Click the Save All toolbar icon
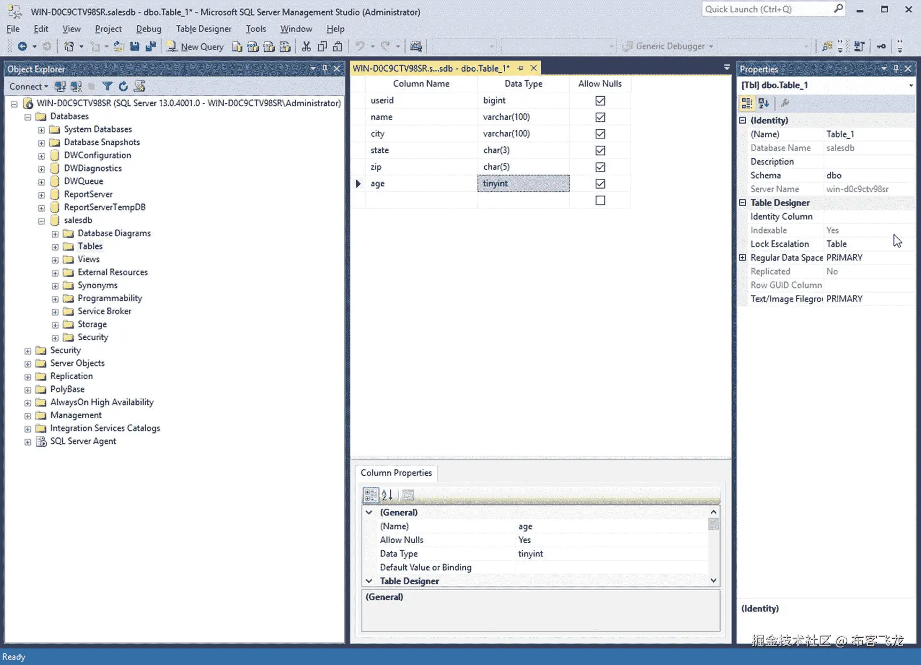The height and width of the screenshot is (665, 921). pos(151,46)
